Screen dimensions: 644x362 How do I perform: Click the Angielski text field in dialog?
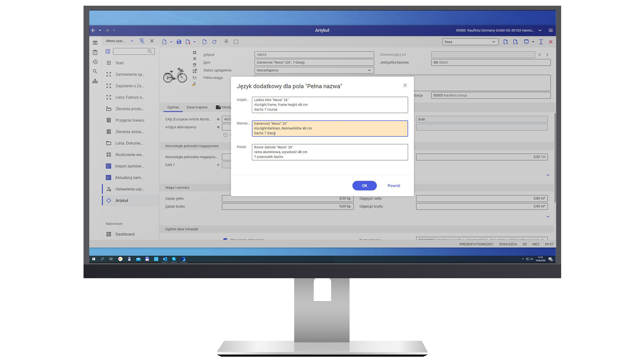(330, 105)
